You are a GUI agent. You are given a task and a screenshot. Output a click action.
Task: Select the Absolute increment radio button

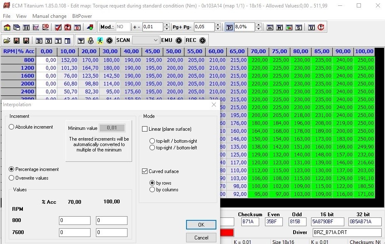(x=12, y=127)
